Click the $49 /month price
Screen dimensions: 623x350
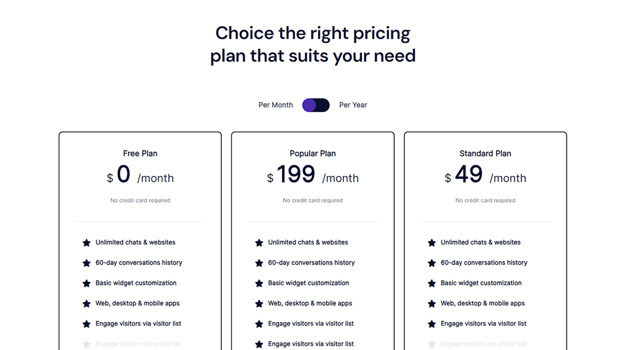click(485, 176)
